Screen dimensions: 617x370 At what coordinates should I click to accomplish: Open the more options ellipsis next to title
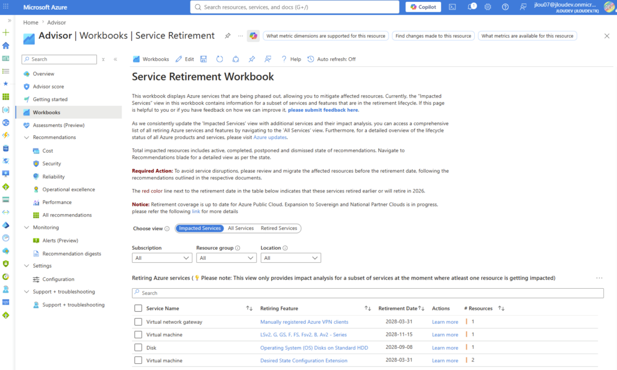pos(240,35)
